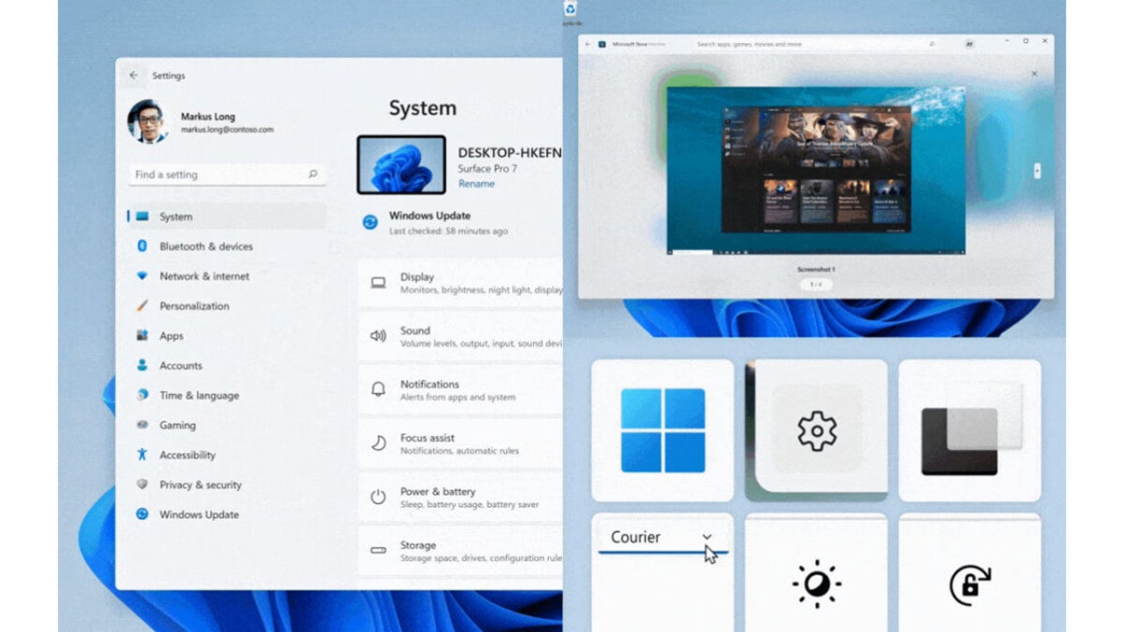Go back using Settings back arrow
The image size is (1124, 632).
pyautogui.click(x=133, y=75)
